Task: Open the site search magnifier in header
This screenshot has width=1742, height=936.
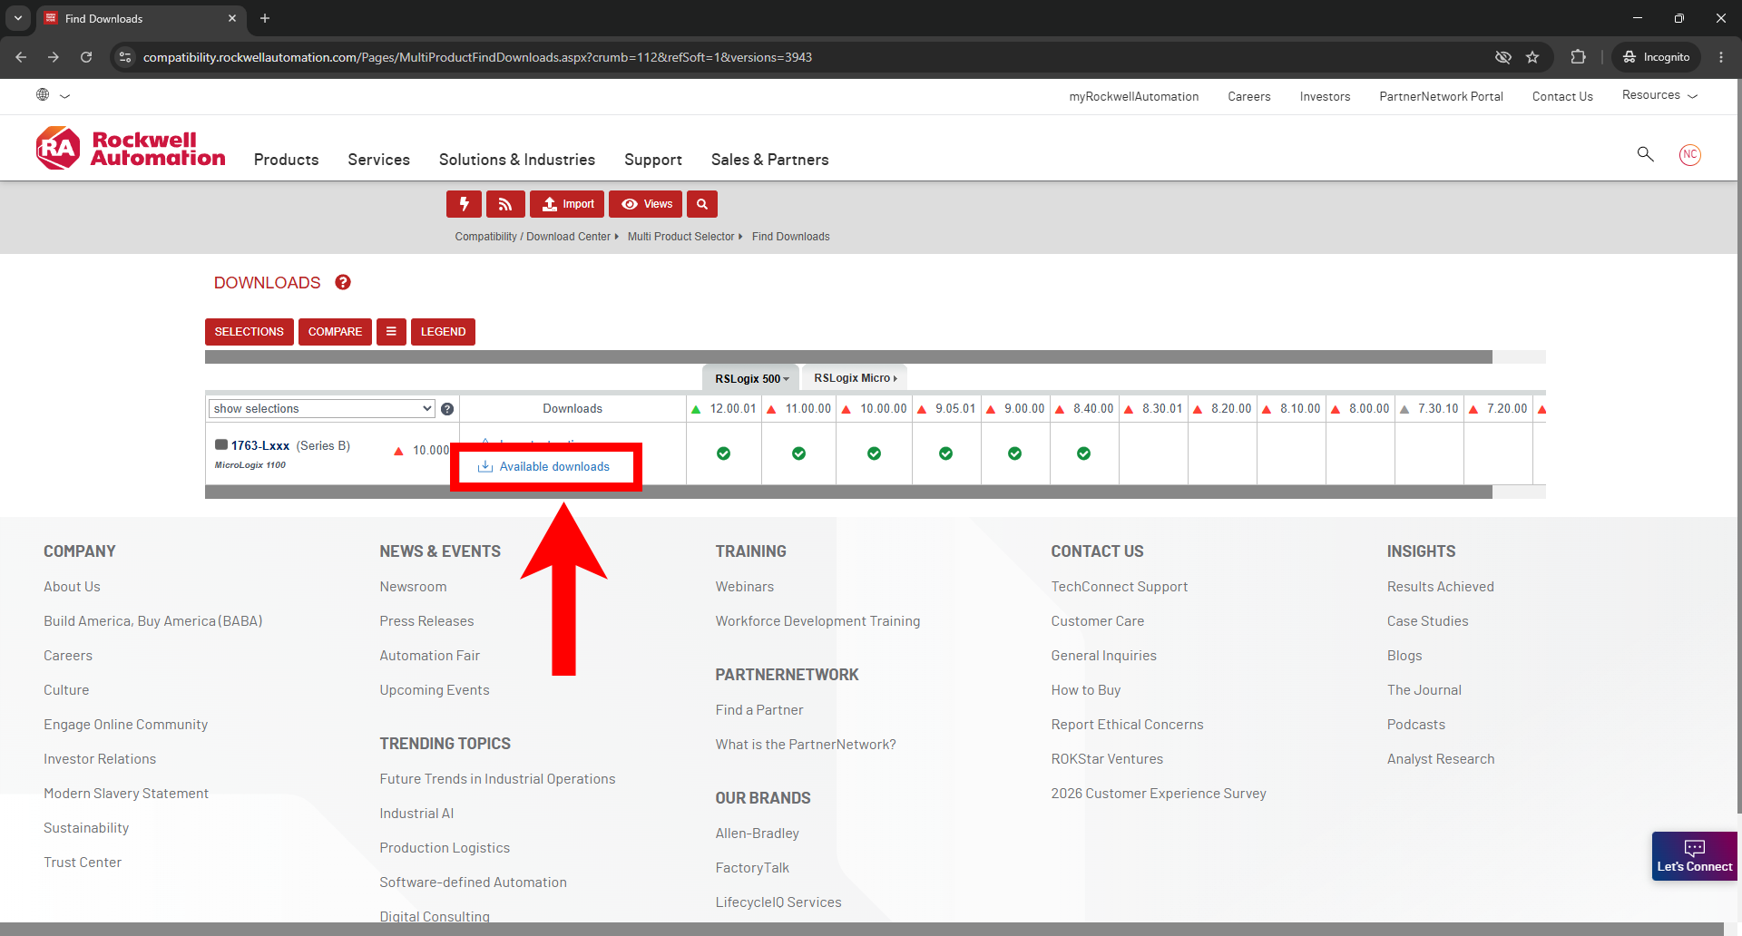Action: 1645,154
